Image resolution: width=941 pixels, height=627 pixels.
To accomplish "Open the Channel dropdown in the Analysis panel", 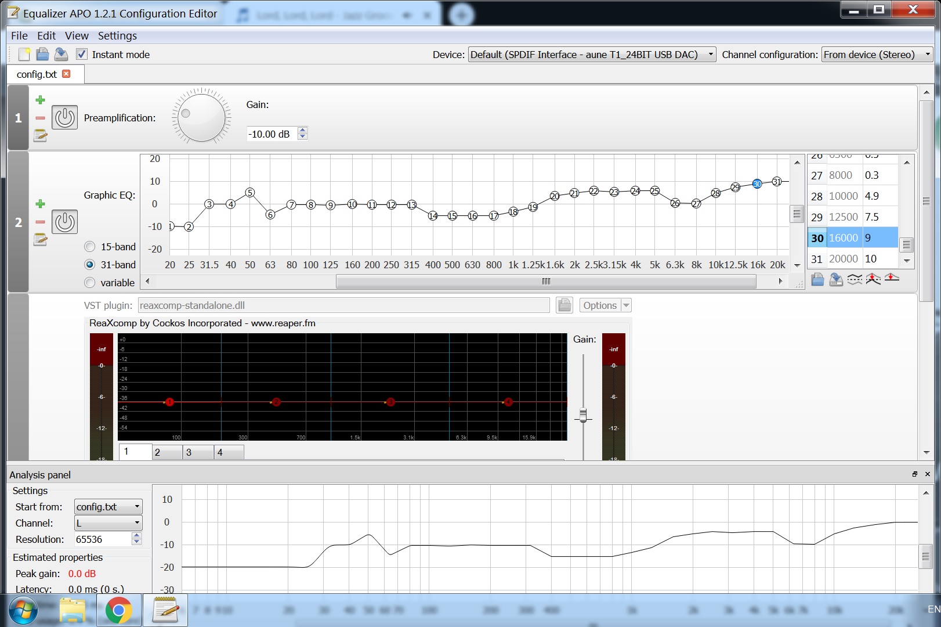I will click(x=108, y=522).
